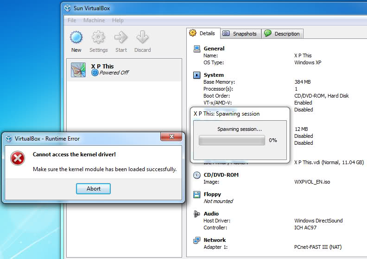The height and width of the screenshot is (259, 367).
Task: Click the 'WXPVOL_EN.iso' image value
Action: (x=312, y=182)
